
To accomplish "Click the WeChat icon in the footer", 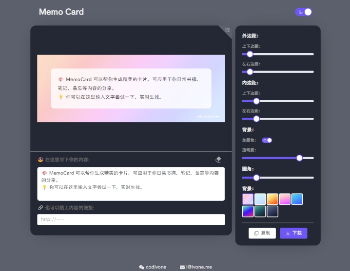I will pos(141,267).
